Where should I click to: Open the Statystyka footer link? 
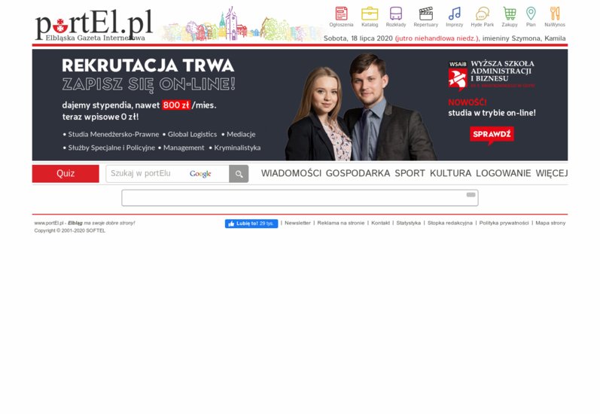[408, 223]
